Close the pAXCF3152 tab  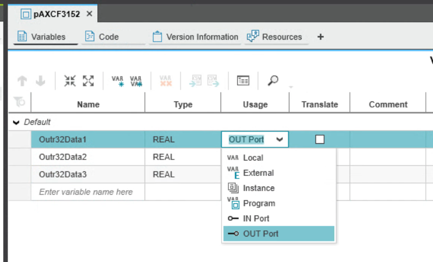point(89,14)
